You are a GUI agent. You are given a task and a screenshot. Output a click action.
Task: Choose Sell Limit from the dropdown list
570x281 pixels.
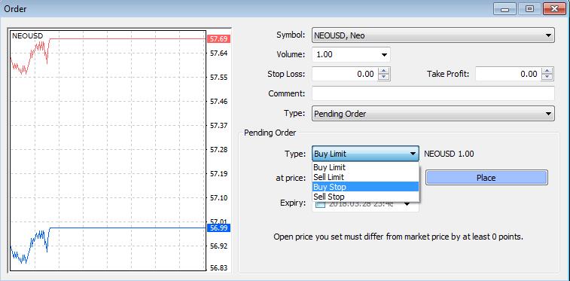point(366,177)
